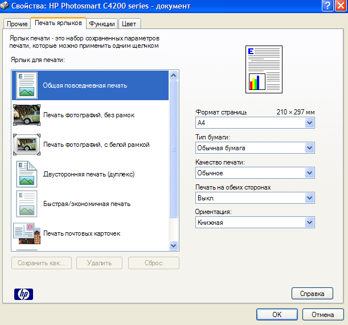Click the Справка button
This screenshot has width=348, height=325.
pos(312,294)
